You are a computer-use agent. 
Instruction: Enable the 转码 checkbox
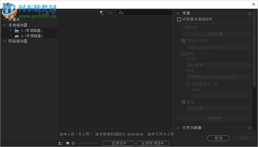coord(184,54)
